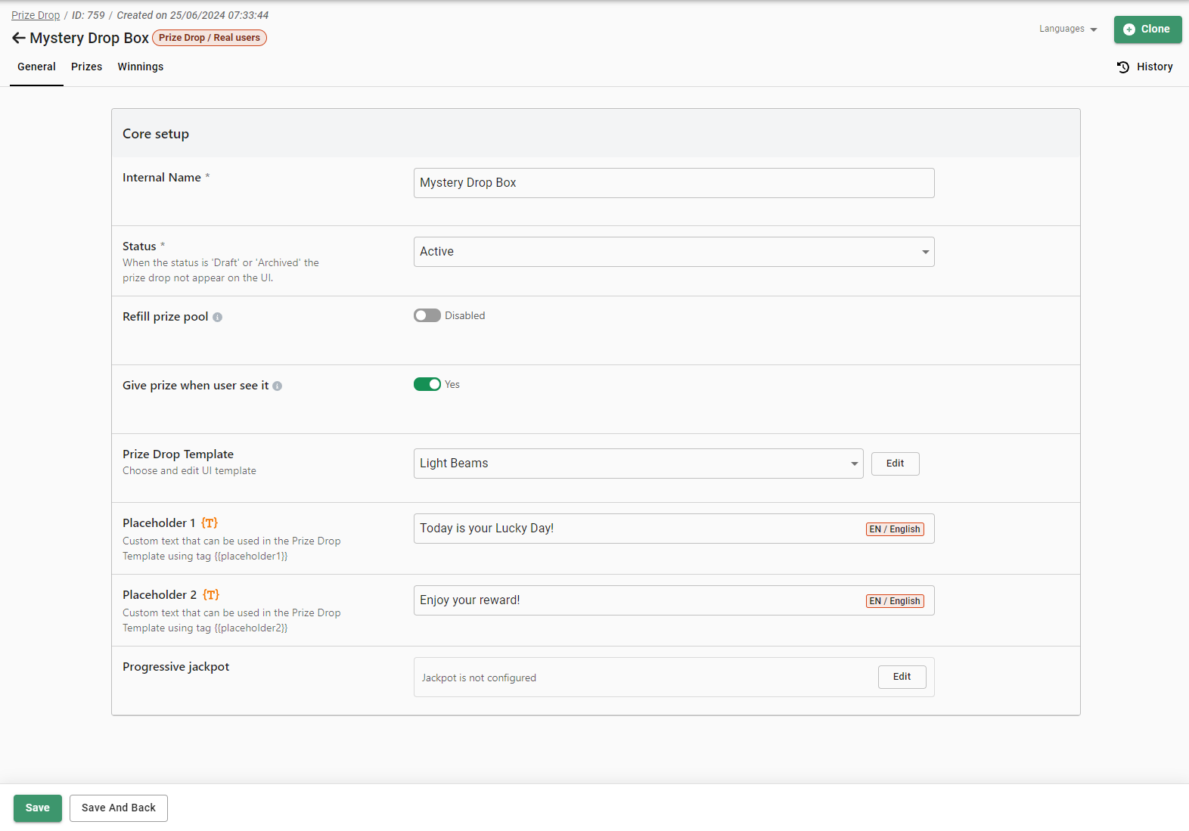Edit the Progressive jackpot configuration
1189x831 pixels.
click(902, 678)
